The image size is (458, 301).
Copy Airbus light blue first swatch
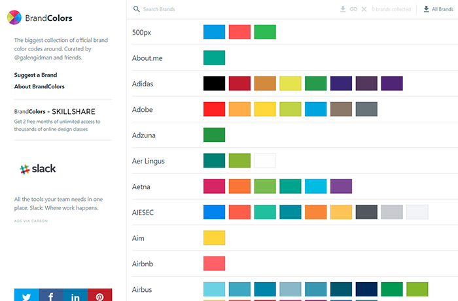point(214,289)
